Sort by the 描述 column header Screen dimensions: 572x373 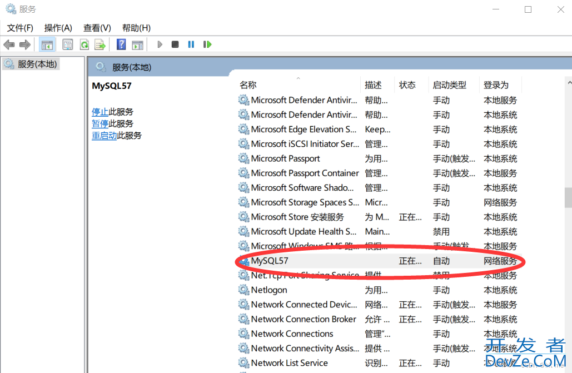point(377,85)
